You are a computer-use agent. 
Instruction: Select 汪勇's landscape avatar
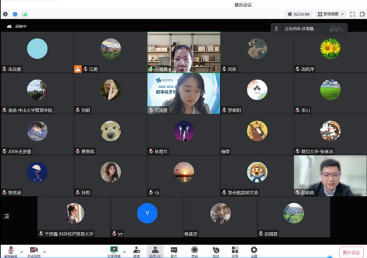111,49
